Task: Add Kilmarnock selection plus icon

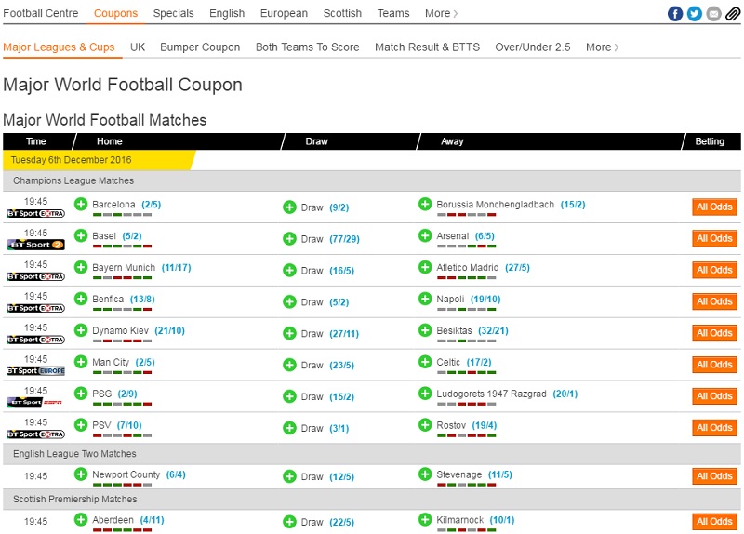Action: [425, 520]
